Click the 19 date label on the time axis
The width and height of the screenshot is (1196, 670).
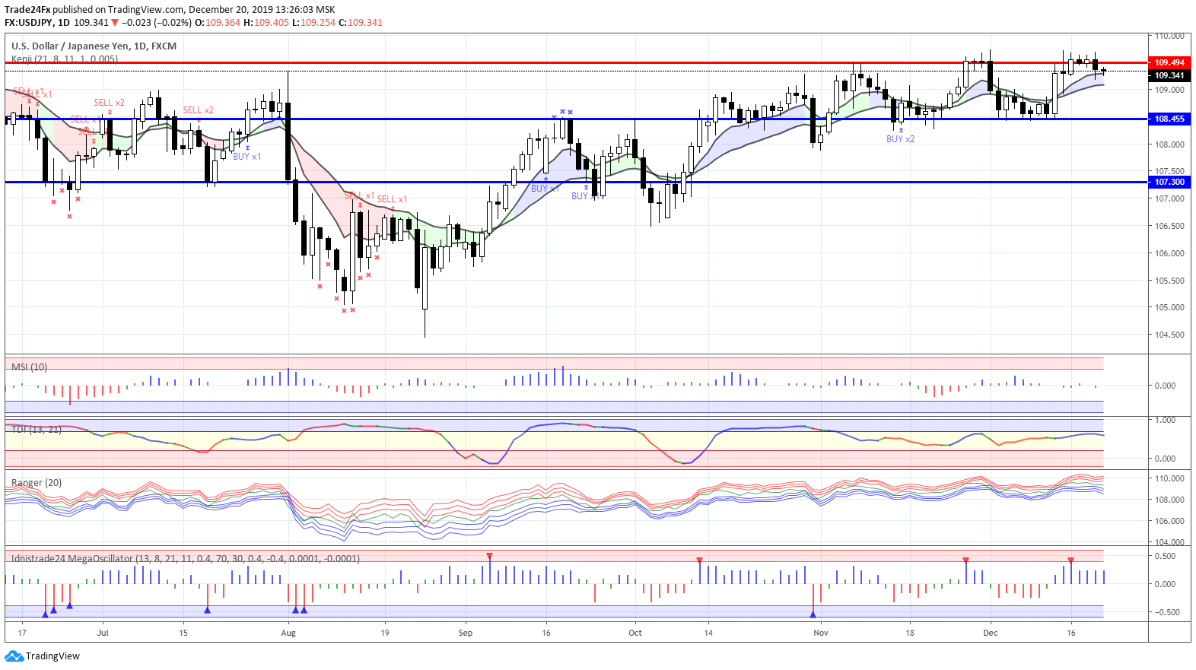pyautogui.click(x=385, y=633)
